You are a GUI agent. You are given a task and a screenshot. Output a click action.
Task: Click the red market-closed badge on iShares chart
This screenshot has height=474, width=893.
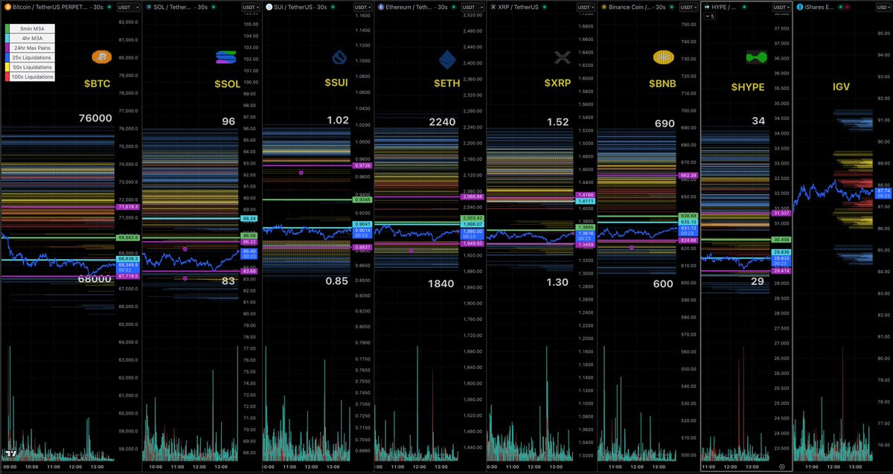pyautogui.click(x=847, y=7)
